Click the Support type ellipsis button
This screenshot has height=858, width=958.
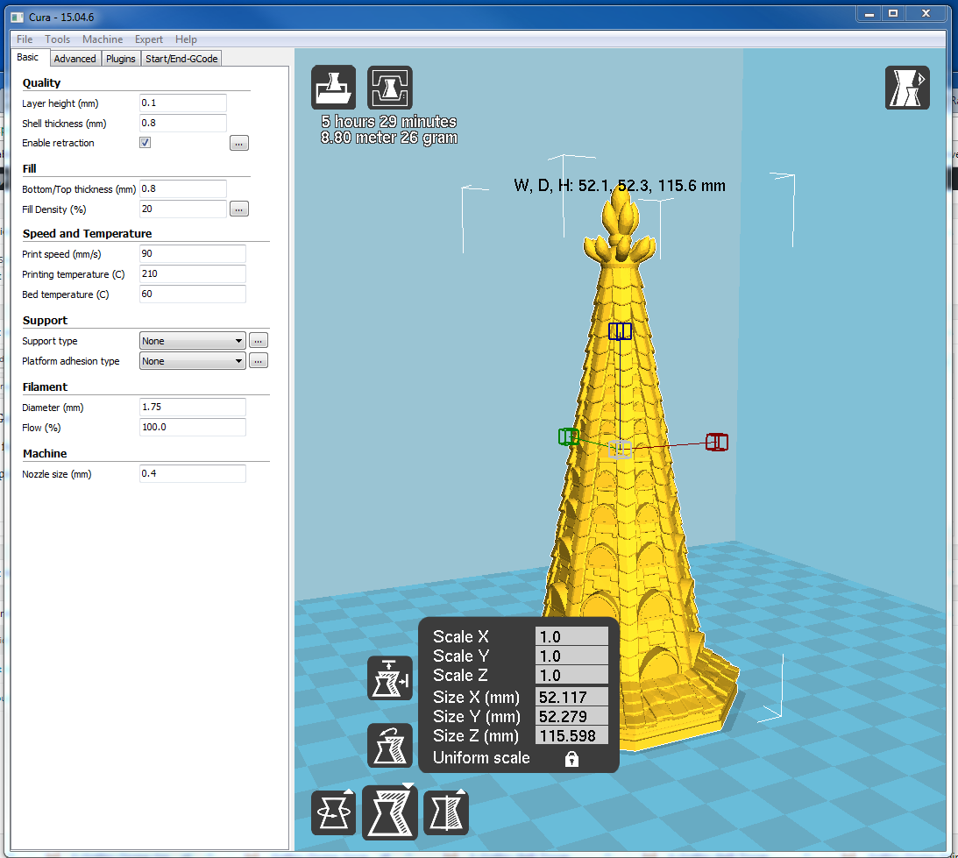pos(259,341)
